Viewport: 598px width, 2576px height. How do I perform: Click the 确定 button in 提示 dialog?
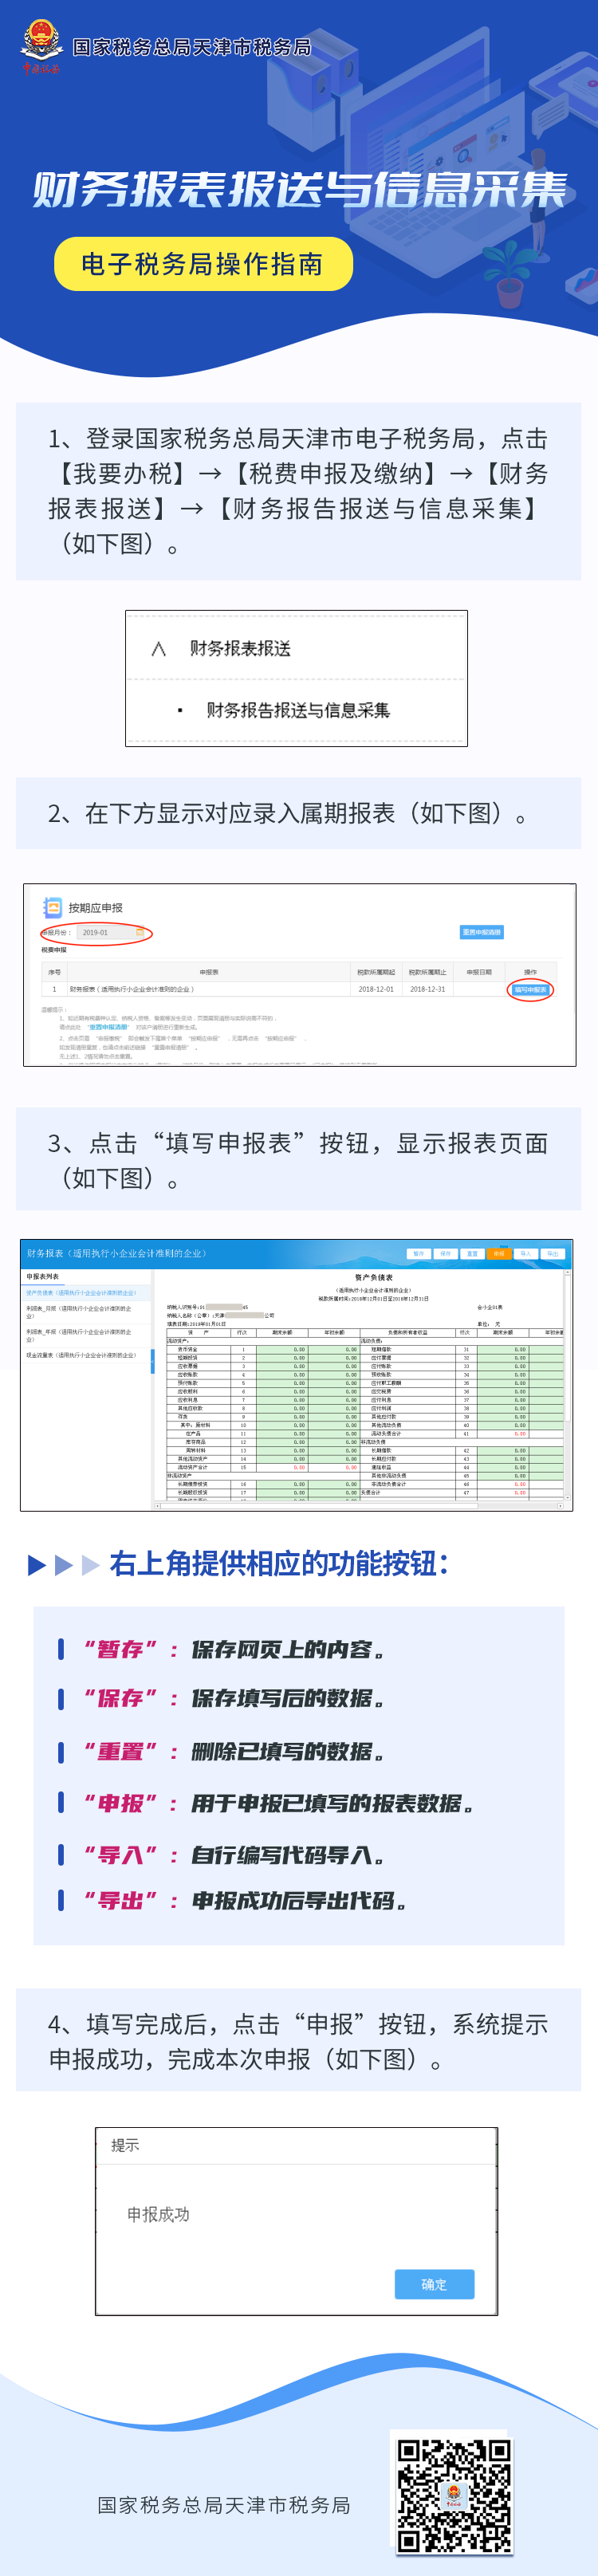[434, 2284]
